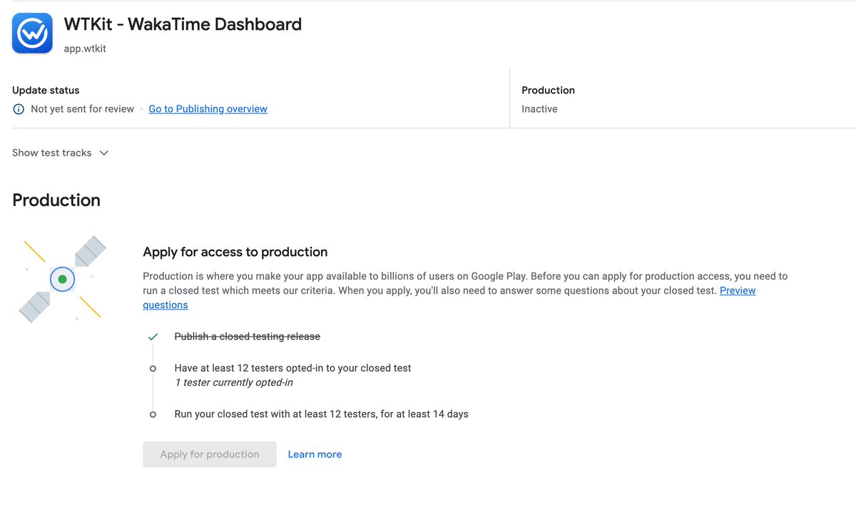Click the WTKit - WakaTime Dashboard title
The image size is (856, 514).
183,24
